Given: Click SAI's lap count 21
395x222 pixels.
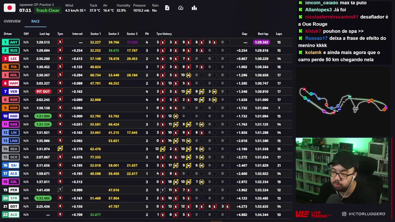Looking at the screenshot, I should click(279, 165).
